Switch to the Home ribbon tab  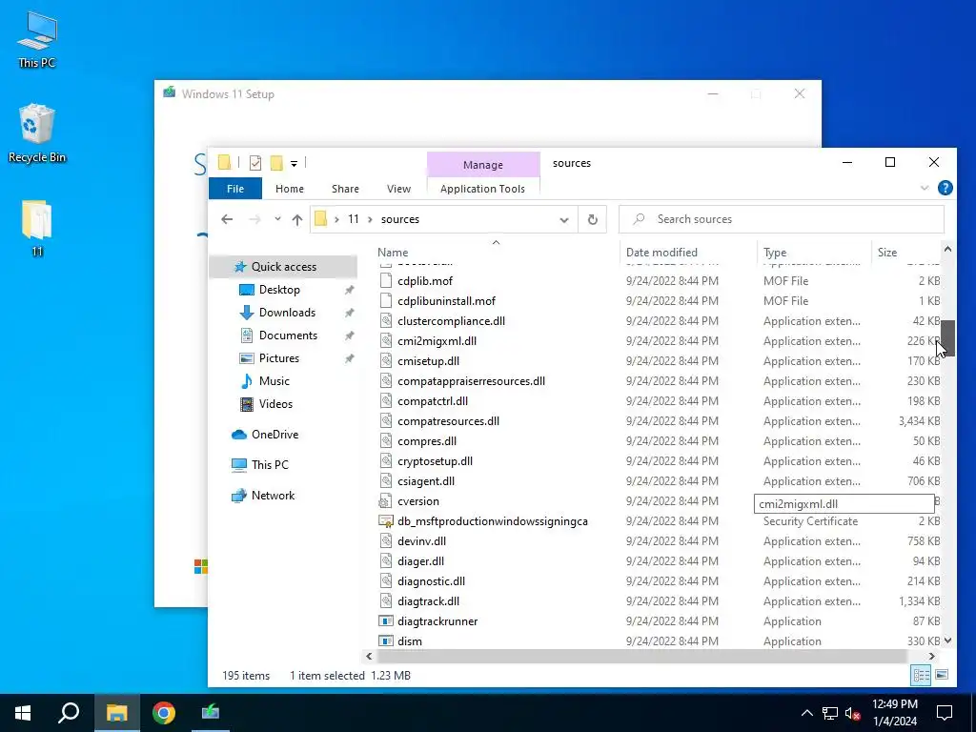(290, 189)
